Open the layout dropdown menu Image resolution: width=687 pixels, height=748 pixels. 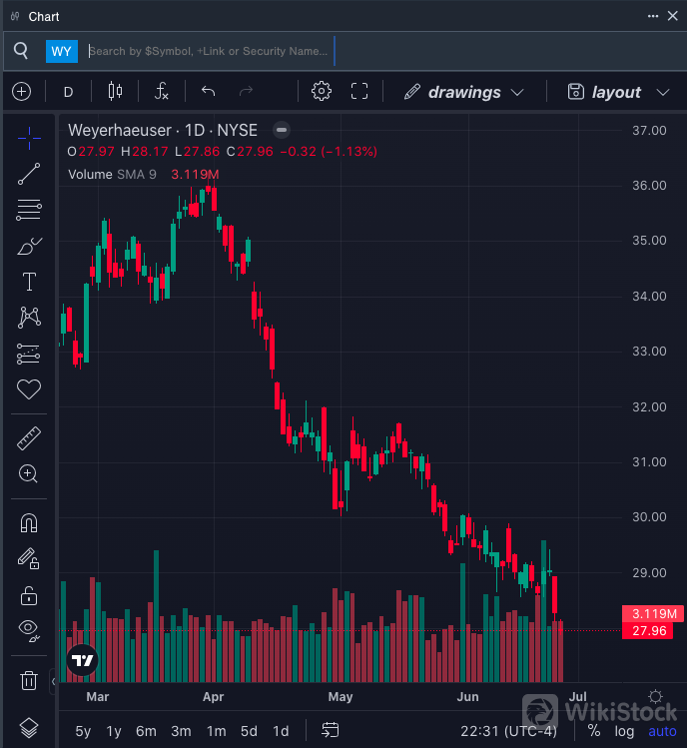click(x=617, y=92)
